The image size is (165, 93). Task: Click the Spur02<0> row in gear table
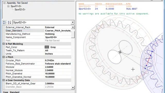tap(108, 9)
